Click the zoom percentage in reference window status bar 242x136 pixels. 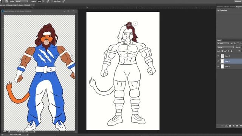(x=5, y=132)
